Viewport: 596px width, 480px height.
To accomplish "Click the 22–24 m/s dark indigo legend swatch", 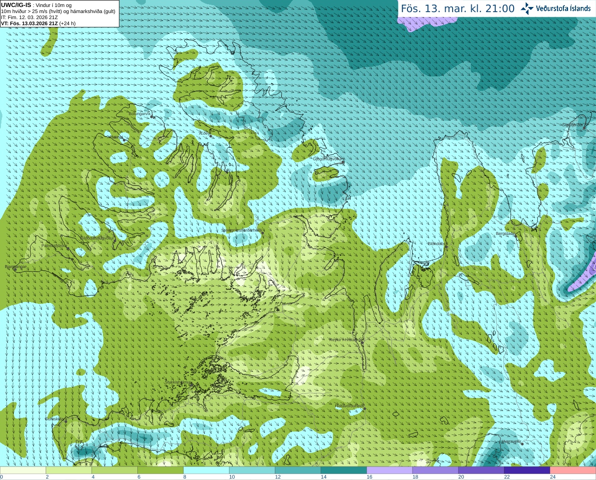I will point(527,470).
